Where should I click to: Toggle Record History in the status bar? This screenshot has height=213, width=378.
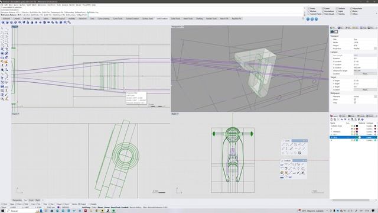[135, 208]
